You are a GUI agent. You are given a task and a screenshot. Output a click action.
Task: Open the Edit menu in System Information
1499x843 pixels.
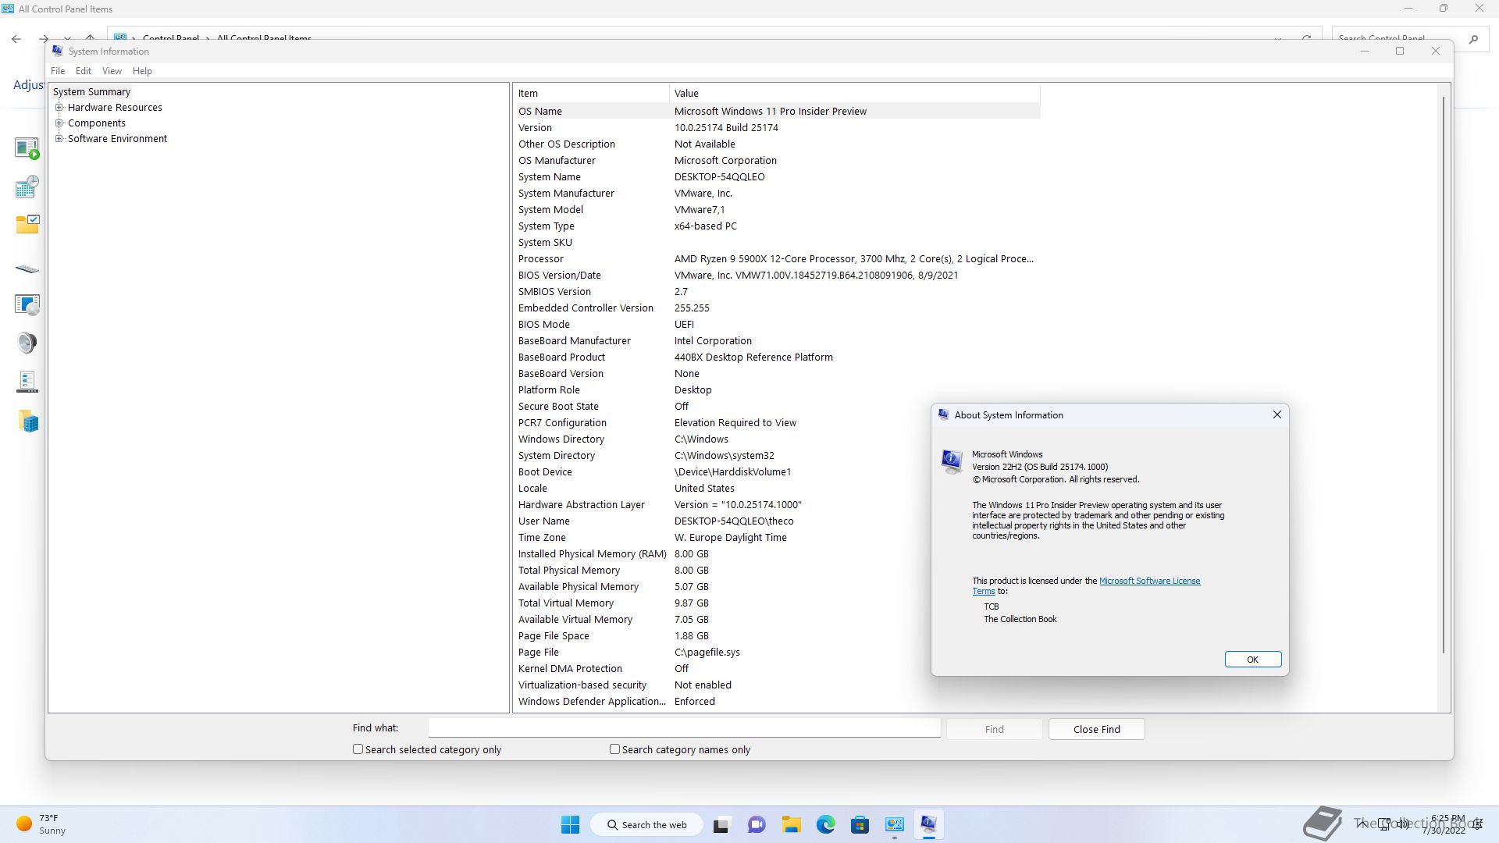pos(84,71)
